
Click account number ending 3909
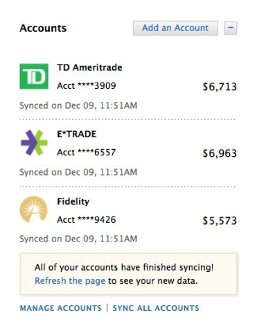(87, 86)
